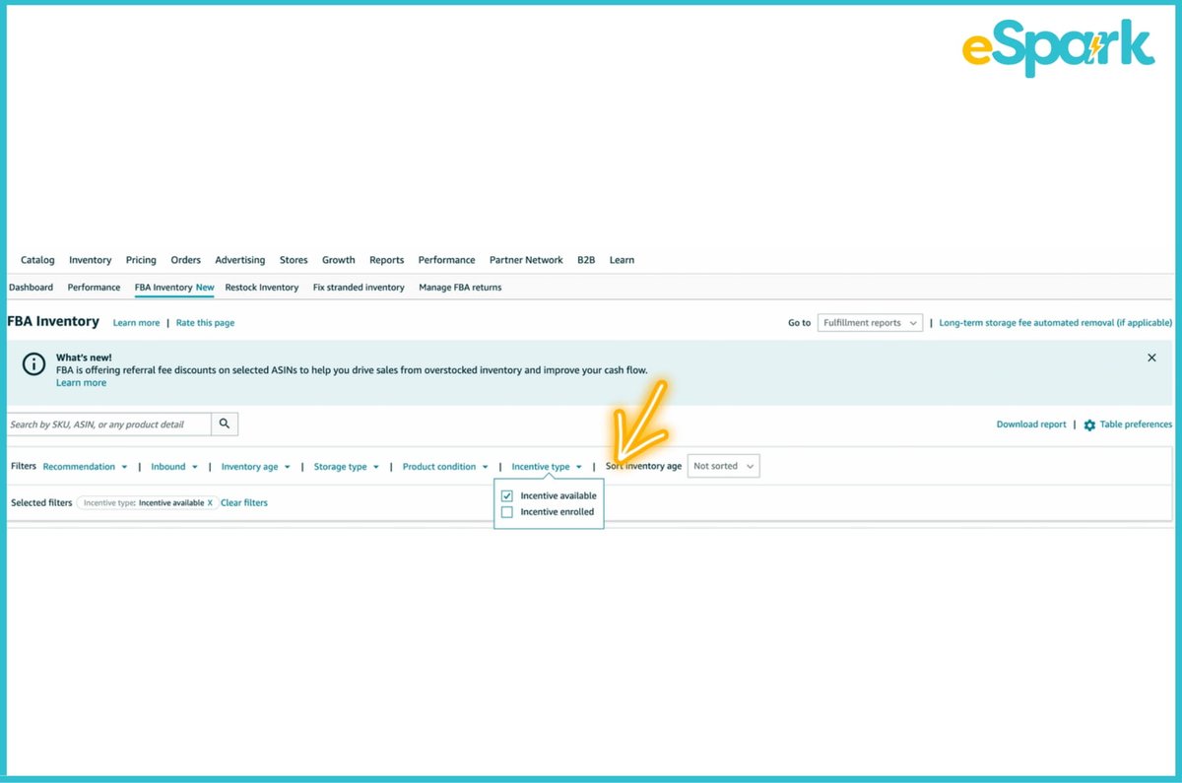Click the Clear filters link
The height and width of the screenshot is (783, 1182).
click(243, 502)
